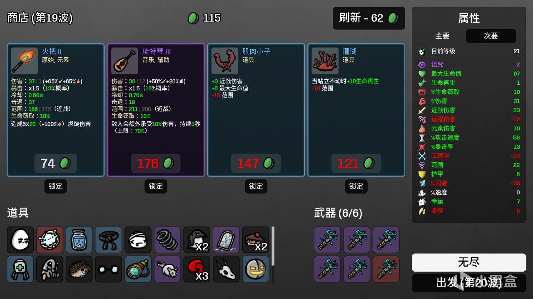The height and width of the screenshot is (299, 533).
Task: Switch to the 次要 attributes tab
Action: coord(491,36)
